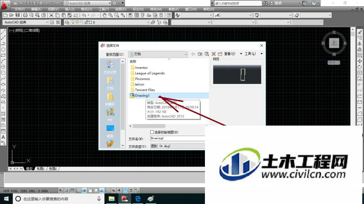Check the 选择初始视图 checkbox
The height and width of the screenshot is (204, 364).
(x=152, y=132)
